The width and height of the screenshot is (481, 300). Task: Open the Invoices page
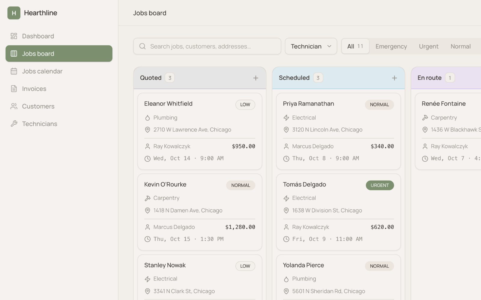coord(59,89)
